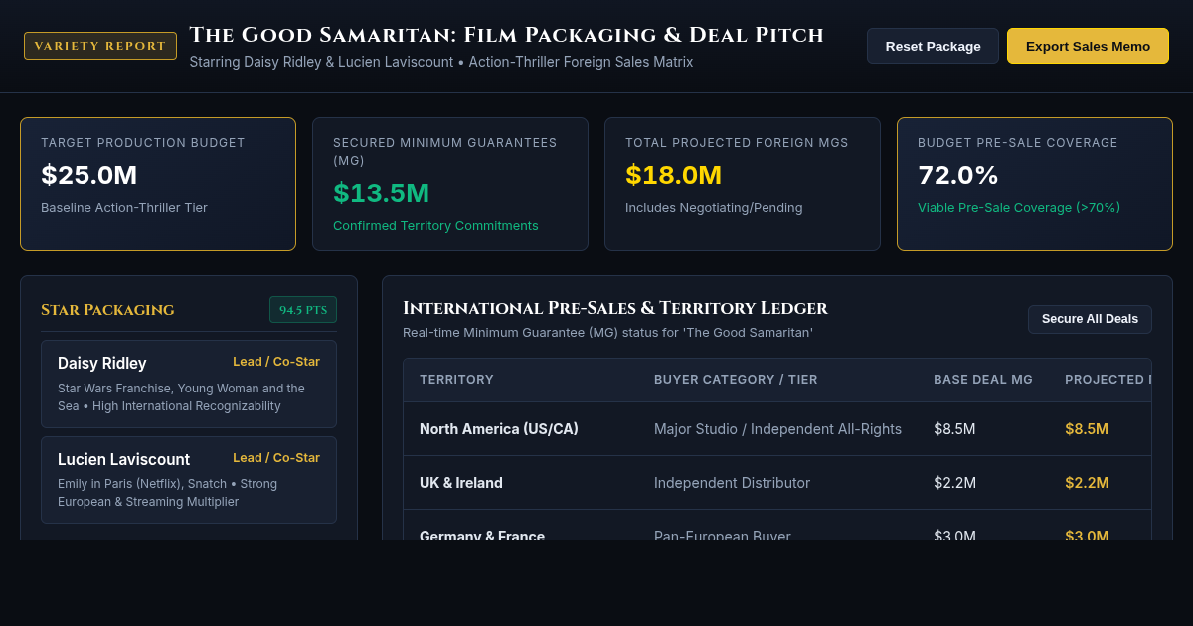1193x626 pixels.
Task: Click the Star Packaging heading
Action: coord(107,310)
